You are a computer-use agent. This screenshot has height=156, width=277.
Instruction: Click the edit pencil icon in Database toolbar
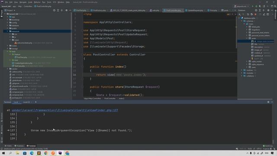pyautogui.click(x=264, y=14)
